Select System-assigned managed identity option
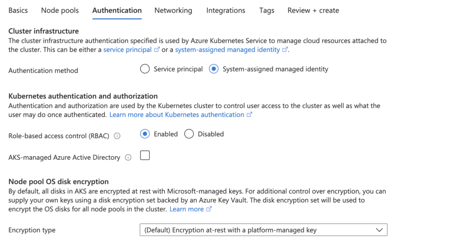Screen dimensions: 449x246 pyautogui.click(x=214, y=69)
